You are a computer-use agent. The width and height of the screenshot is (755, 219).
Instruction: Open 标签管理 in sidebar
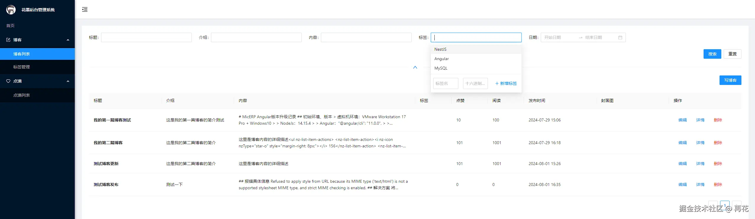(37, 67)
